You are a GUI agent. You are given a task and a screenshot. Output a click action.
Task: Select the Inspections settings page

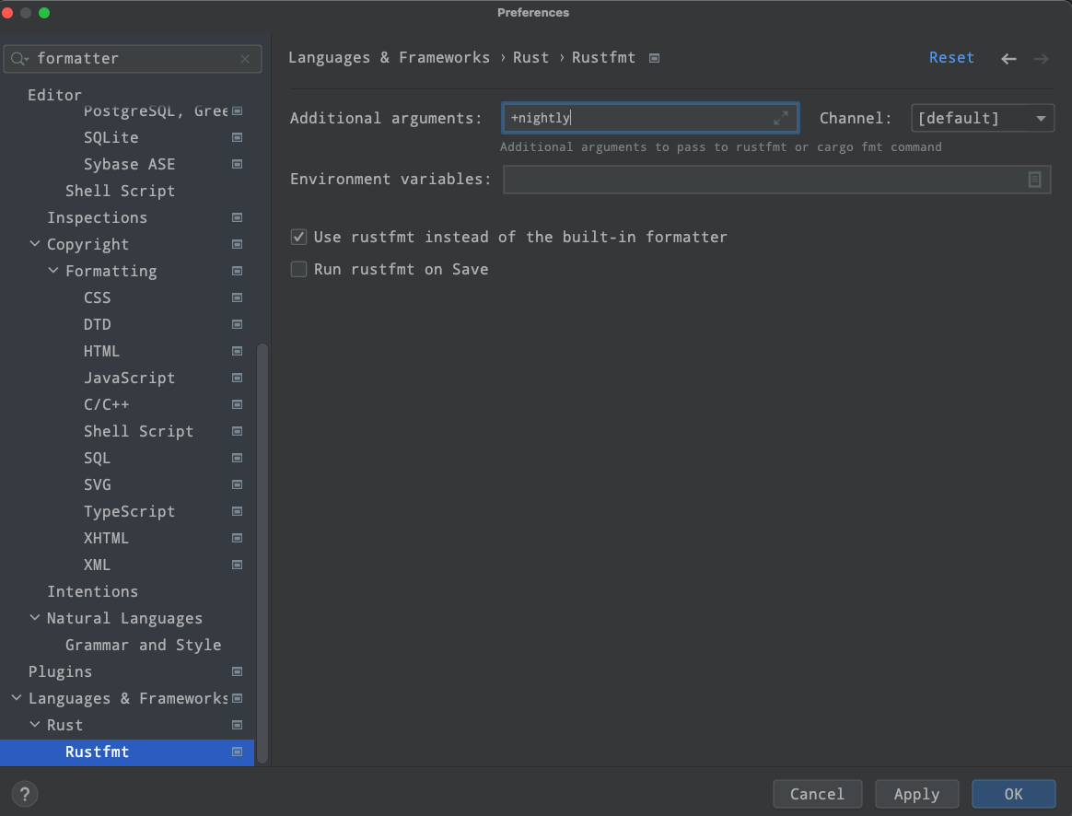pyautogui.click(x=97, y=217)
